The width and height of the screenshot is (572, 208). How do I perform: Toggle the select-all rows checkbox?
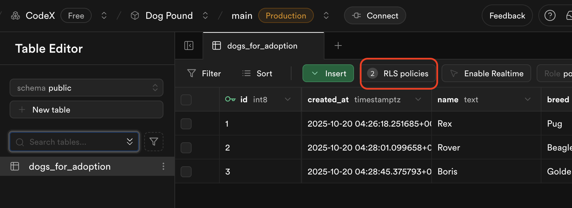(x=186, y=100)
